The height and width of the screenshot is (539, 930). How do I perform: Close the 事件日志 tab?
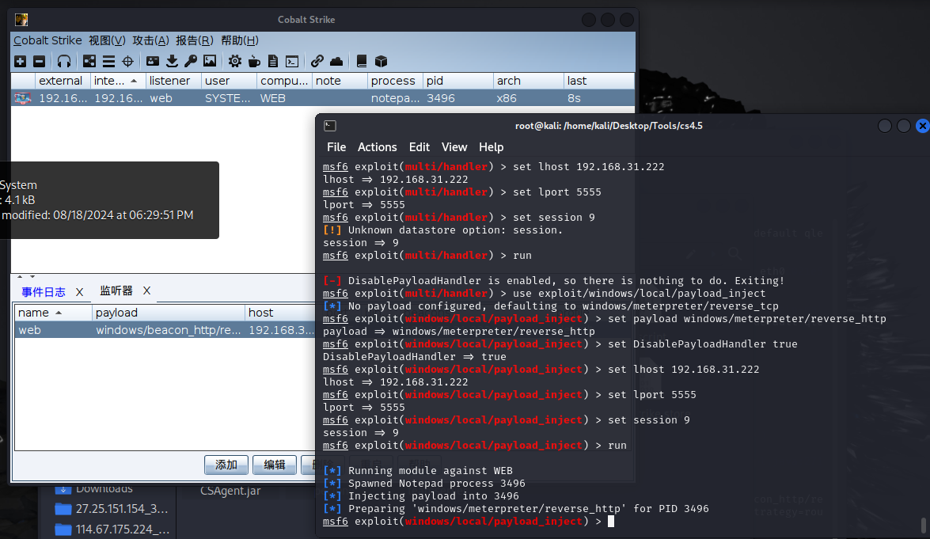pyautogui.click(x=79, y=292)
